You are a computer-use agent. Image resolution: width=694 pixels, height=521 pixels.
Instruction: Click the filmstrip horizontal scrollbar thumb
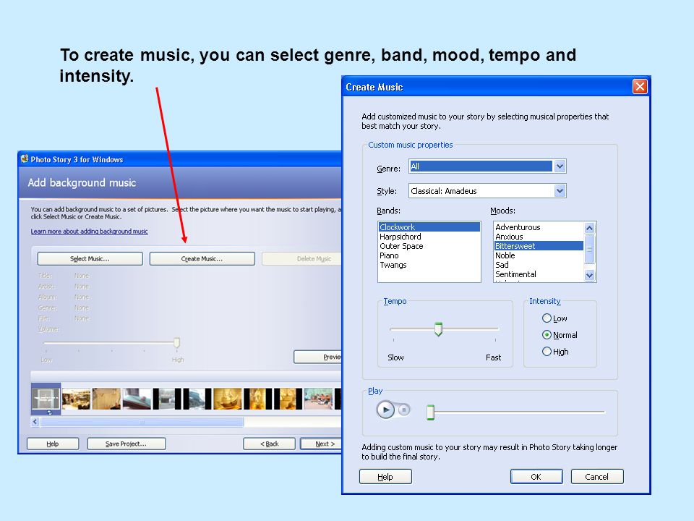click(142, 422)
